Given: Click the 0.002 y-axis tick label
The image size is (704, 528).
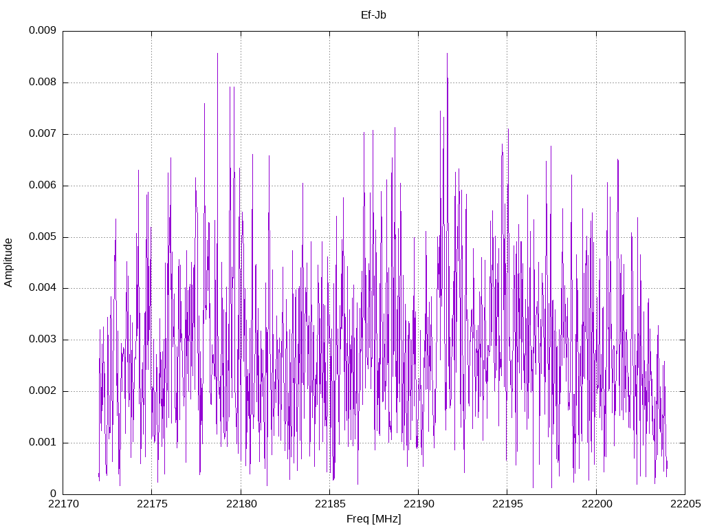Looking at the screenshot, I should tap(43, 390).
